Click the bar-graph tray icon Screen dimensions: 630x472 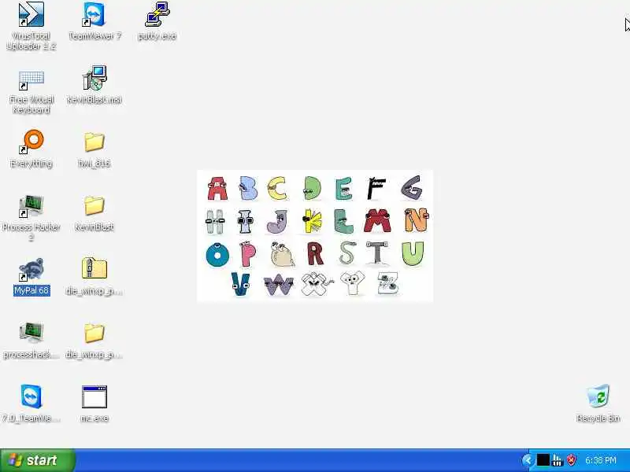pos(558,460)
